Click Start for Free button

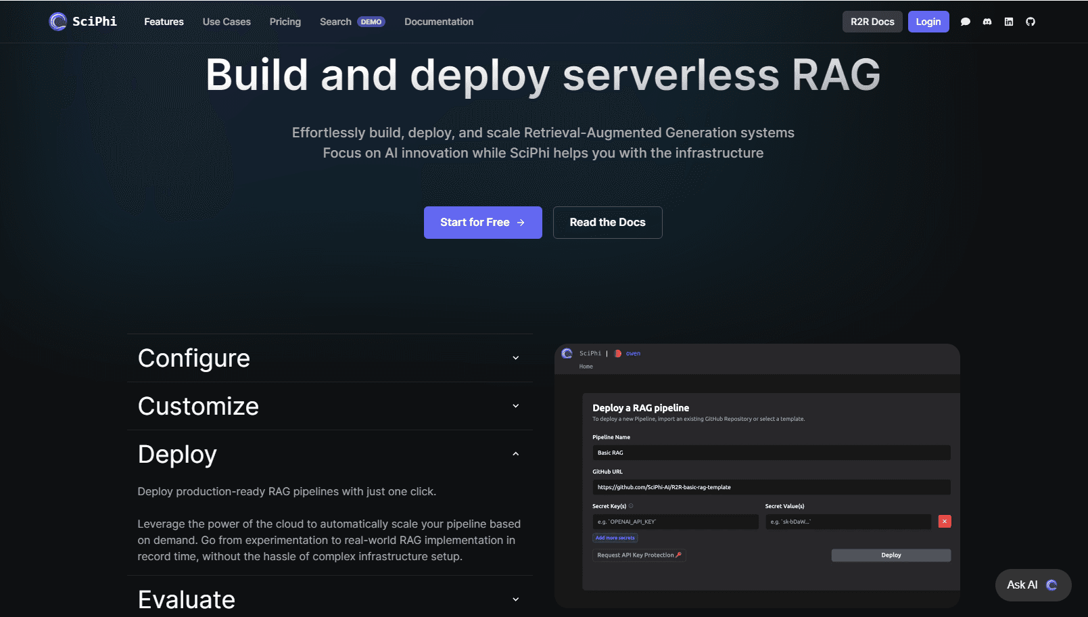483,223
